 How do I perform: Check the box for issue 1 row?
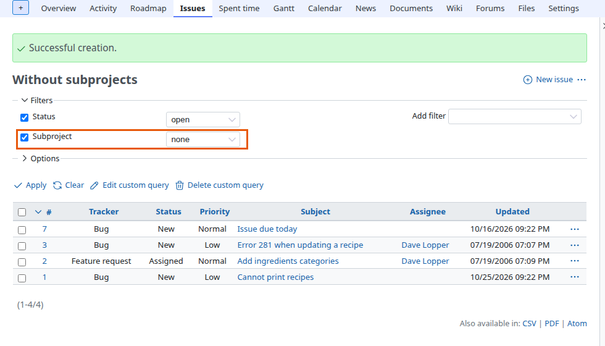click(22, 278)
